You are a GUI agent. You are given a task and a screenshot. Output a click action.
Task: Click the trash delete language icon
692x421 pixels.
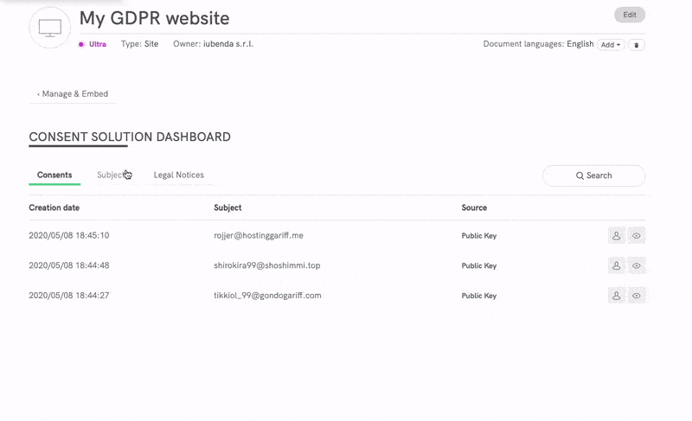[x=636, y=45]
